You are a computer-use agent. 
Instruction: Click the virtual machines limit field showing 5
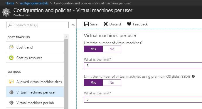coord(143,66)
